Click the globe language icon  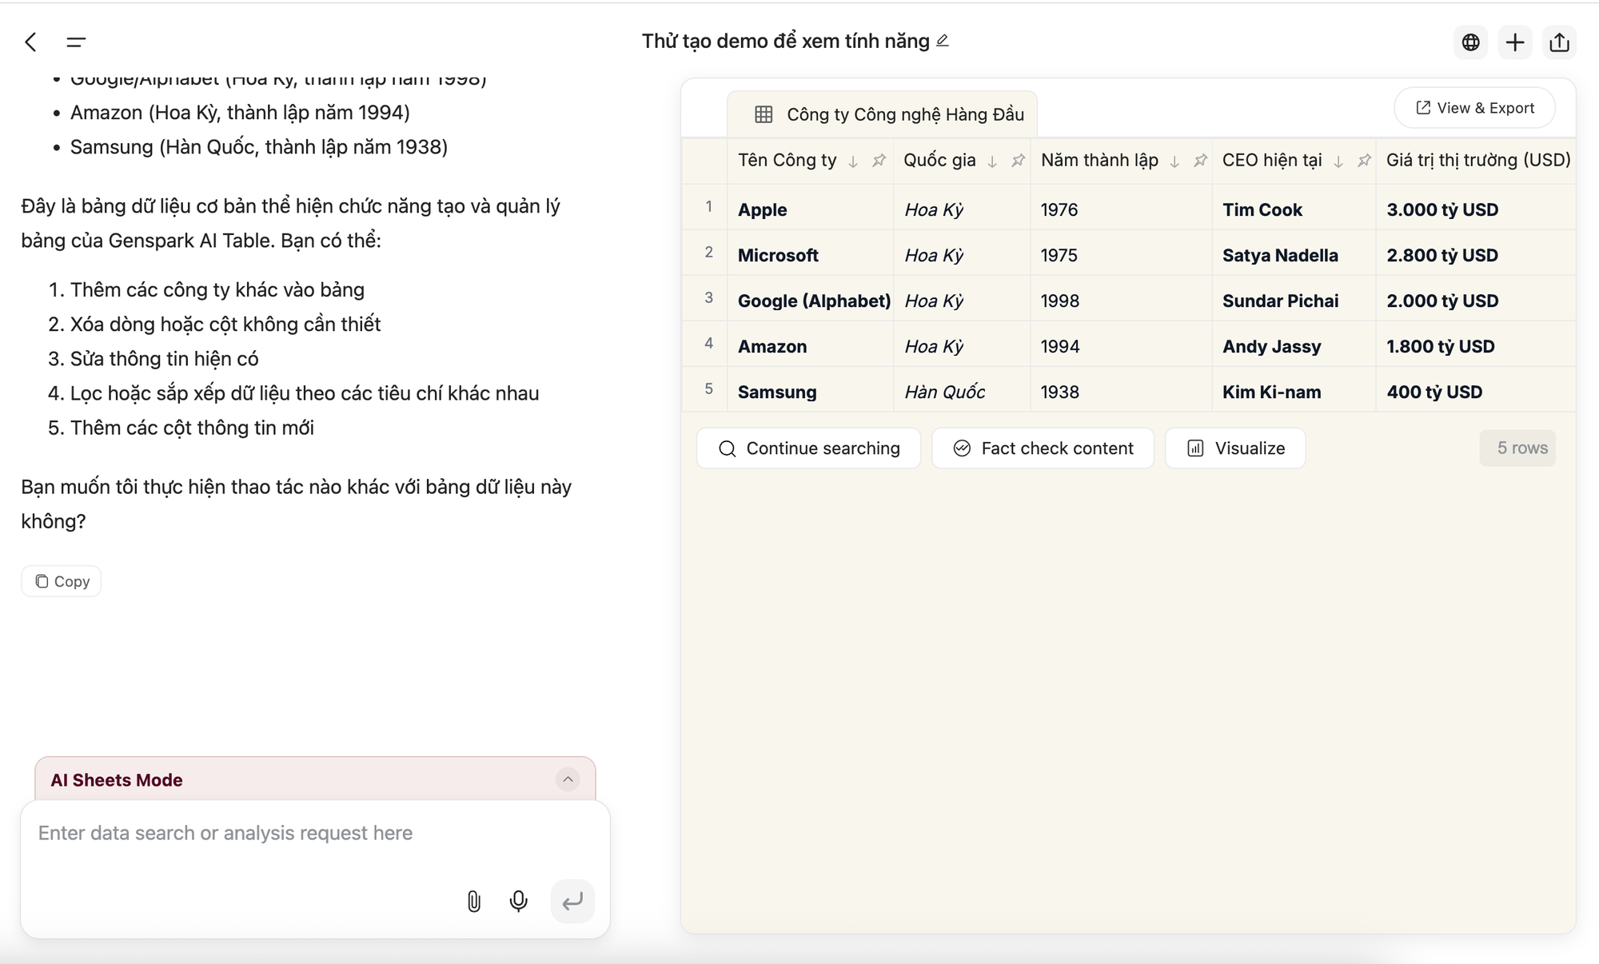[x=1470, y=42]
